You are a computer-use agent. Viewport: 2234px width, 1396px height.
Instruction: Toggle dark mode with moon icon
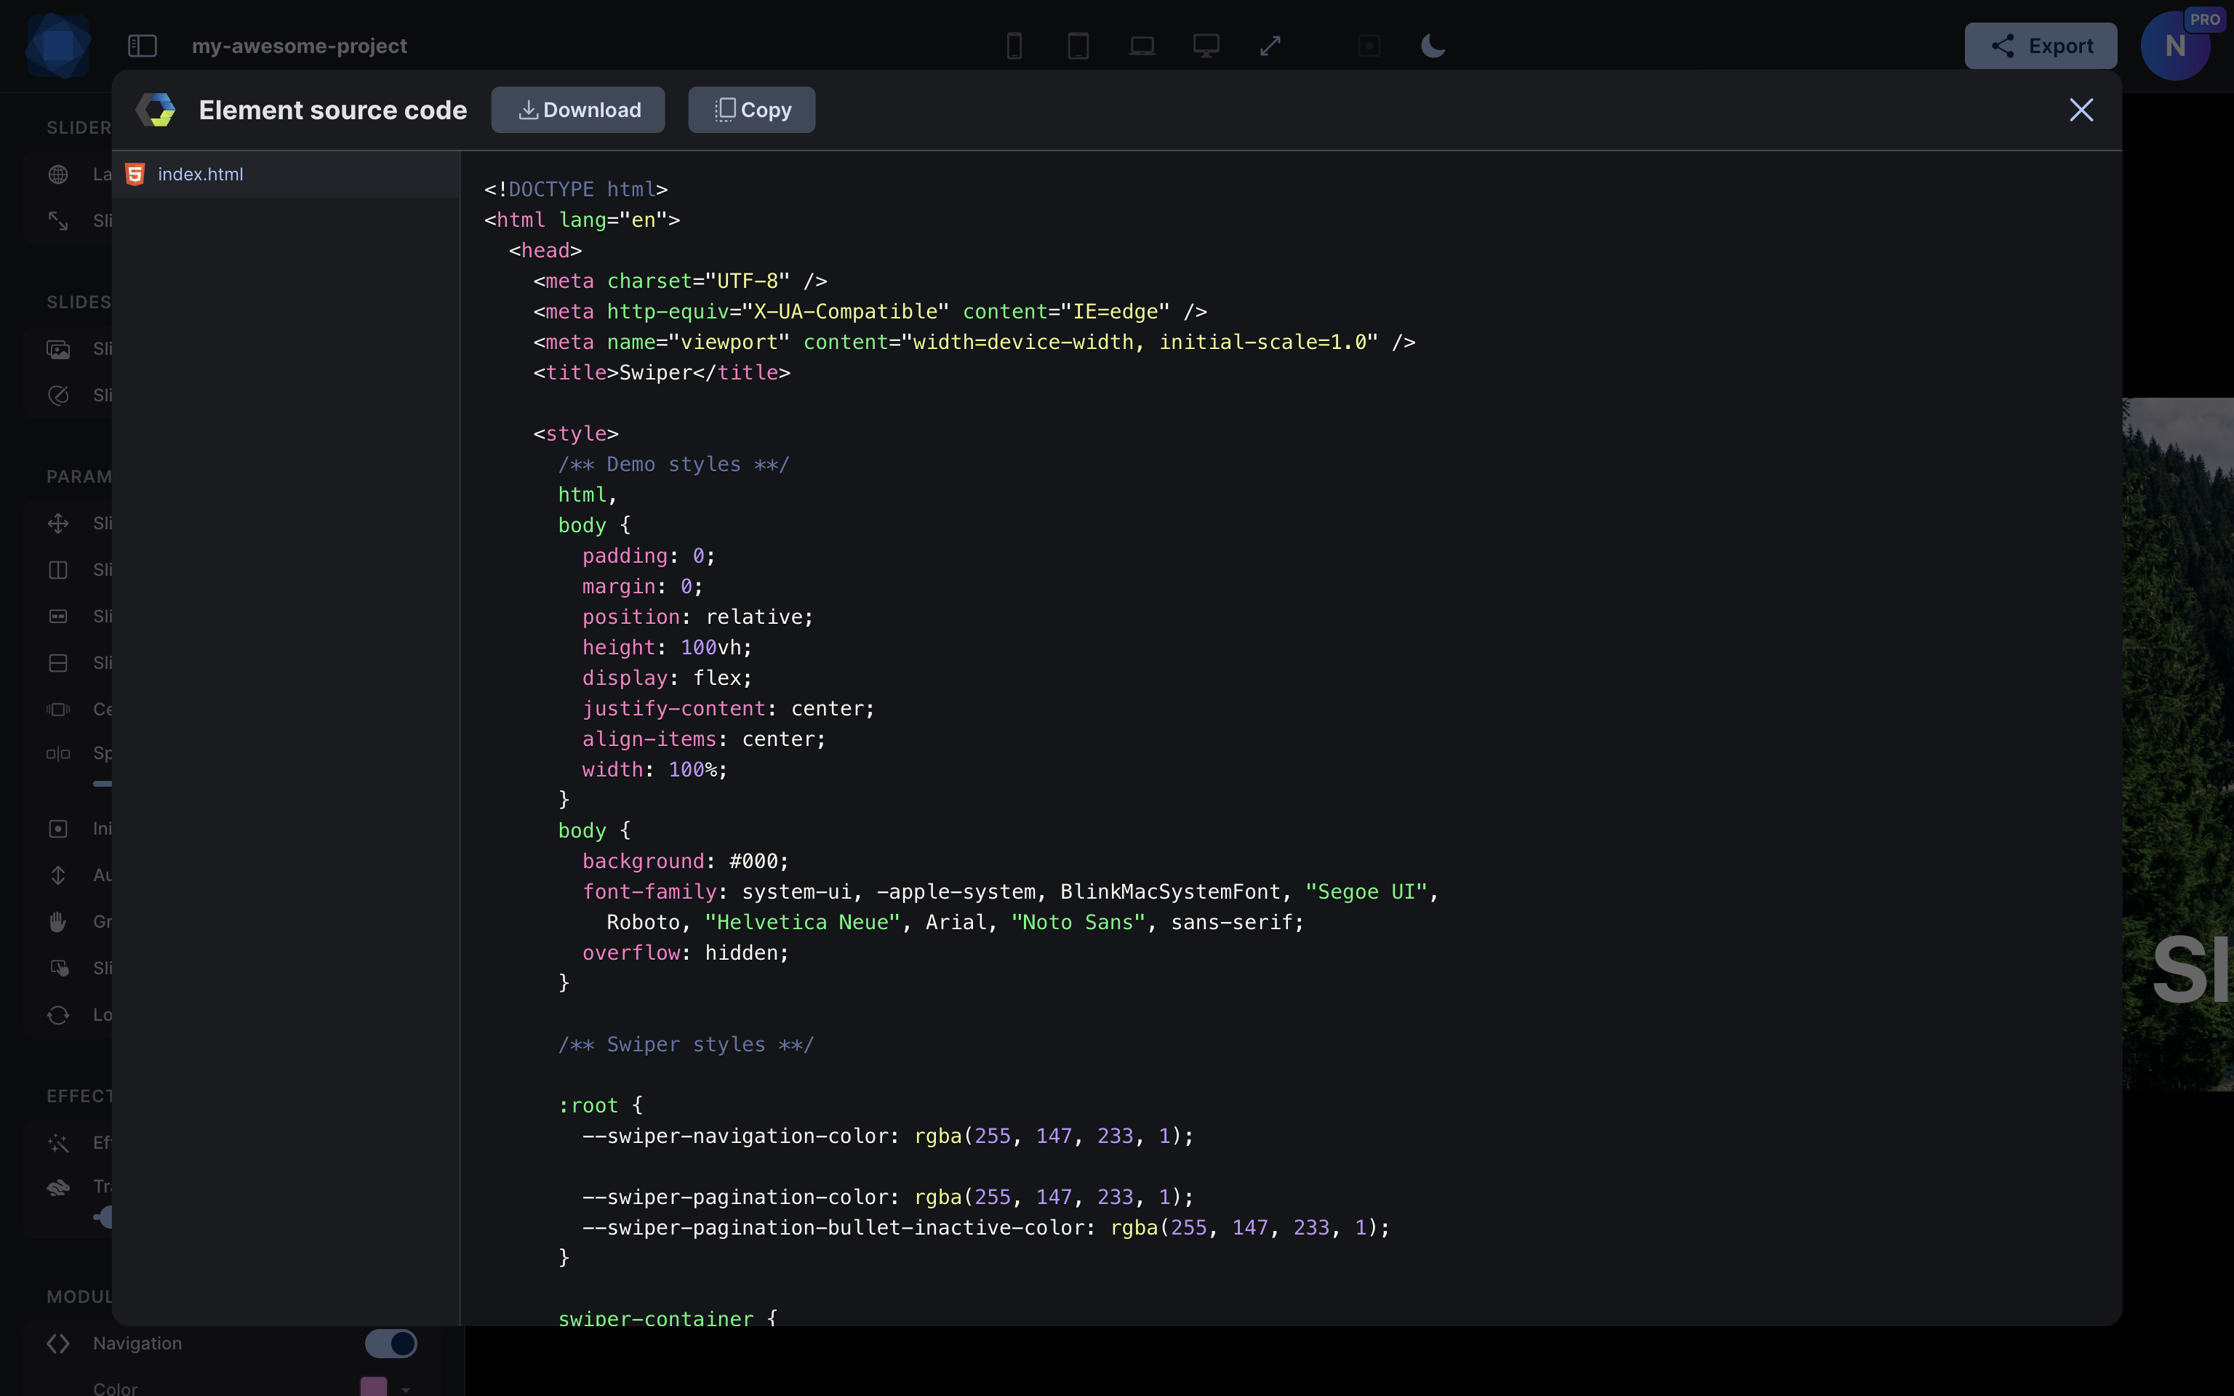[1433, 45]
